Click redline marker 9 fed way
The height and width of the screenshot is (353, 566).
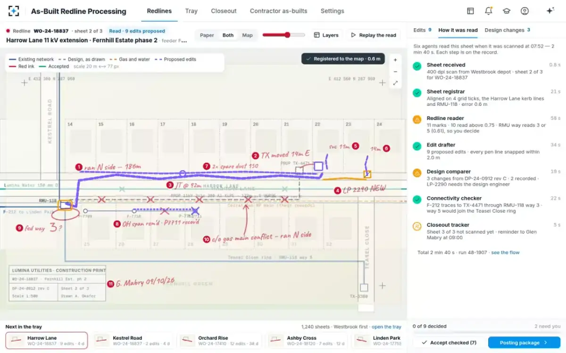click(19, 228)
